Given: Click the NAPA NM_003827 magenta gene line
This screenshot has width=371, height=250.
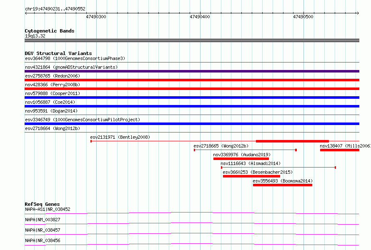Looking at the screenshot, I should 192,223.
